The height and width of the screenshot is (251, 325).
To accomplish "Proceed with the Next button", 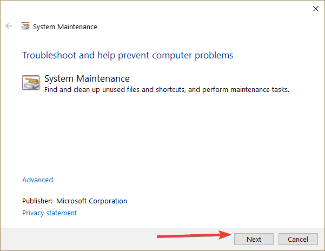I will coord(254,239).
